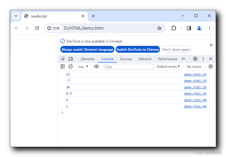Minimize the browser window
The height and width of the screenshot is (157, 226).
[x=183, y=16]
